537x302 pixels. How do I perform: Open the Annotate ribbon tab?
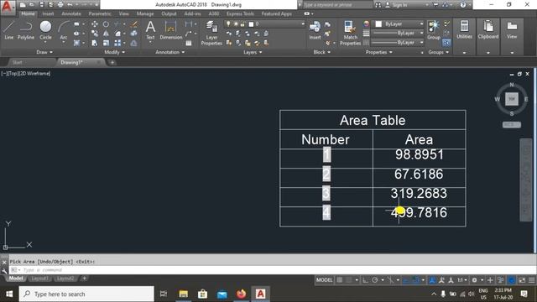point(71,13)
